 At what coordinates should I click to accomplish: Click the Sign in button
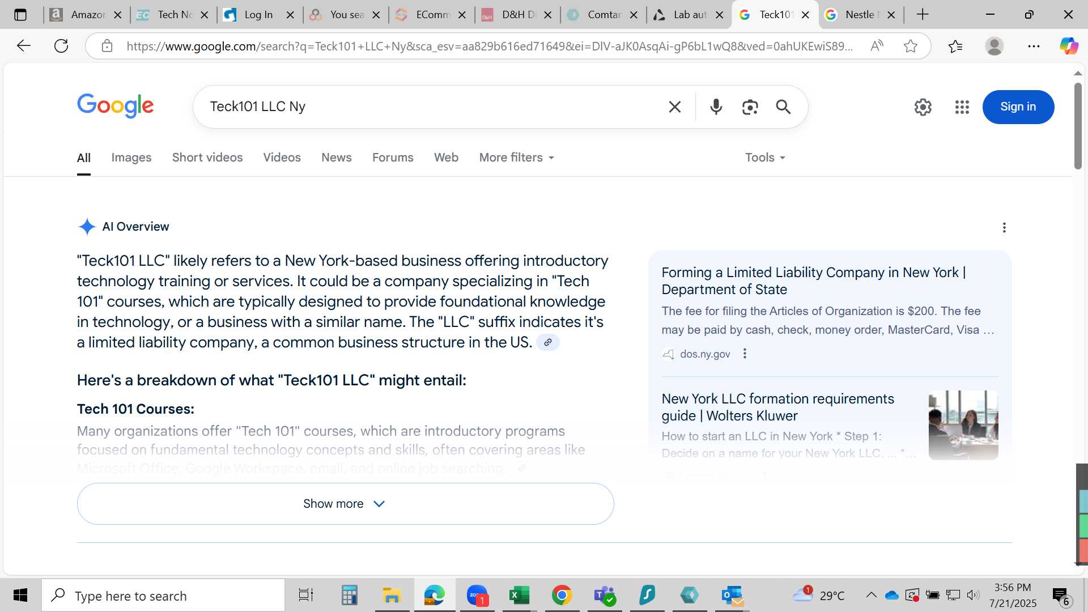point(1018,107)
